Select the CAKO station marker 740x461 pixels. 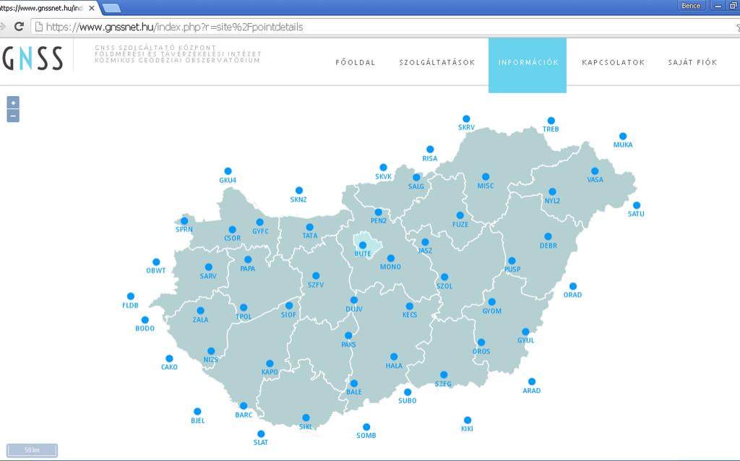pos(169,358)
